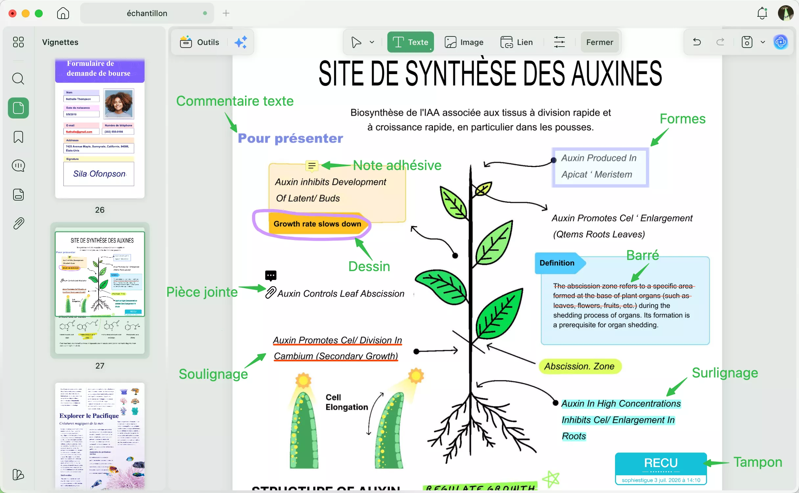Undo the last action
The height and width of the screenshot is (493, 799).
697,42
